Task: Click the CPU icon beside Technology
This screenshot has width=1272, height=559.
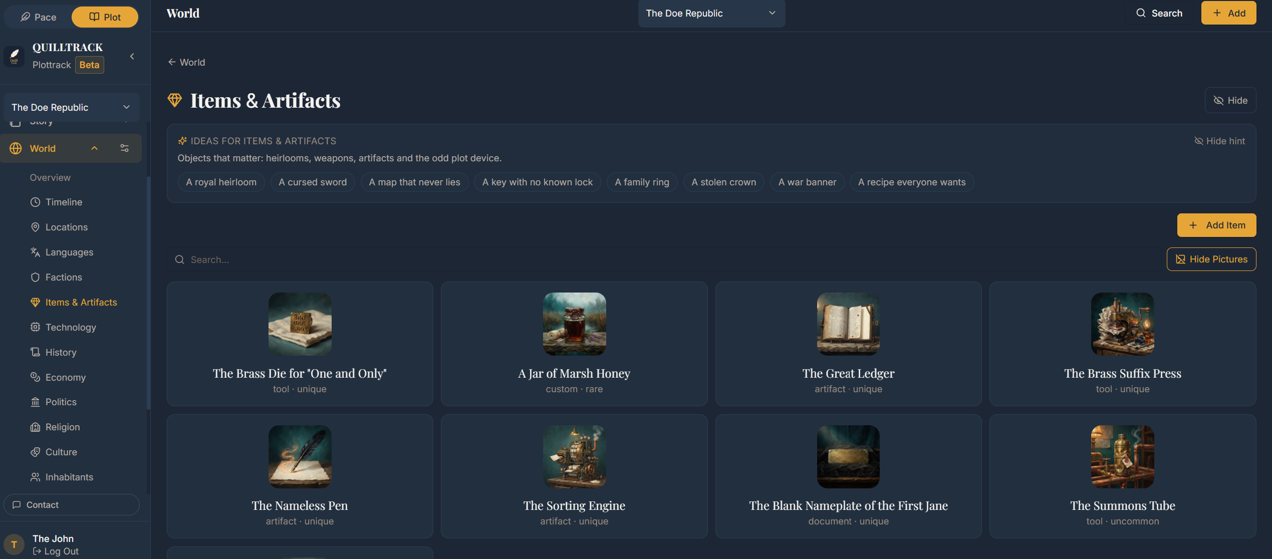Action: (x=35, y=327)
